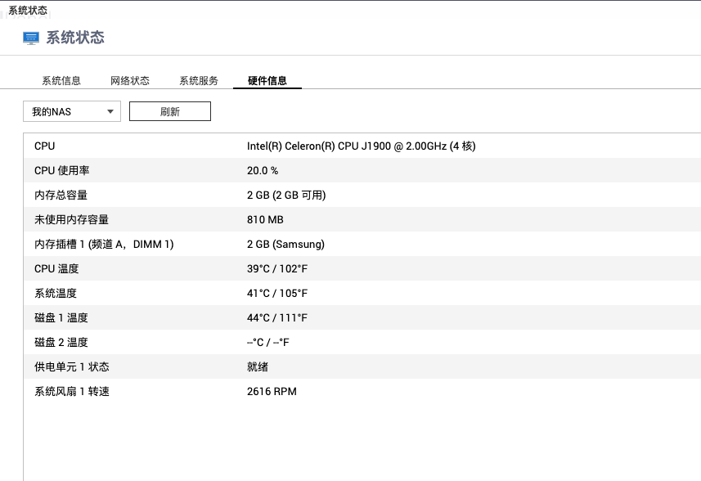Select the 磁盘 2 温度 row

[x=362, y=342]
